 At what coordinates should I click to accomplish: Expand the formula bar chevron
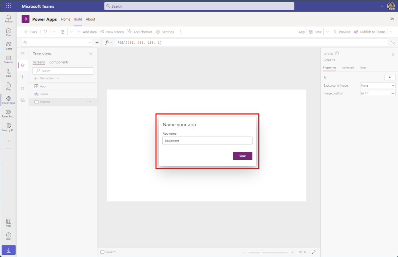tap(393, 43)
